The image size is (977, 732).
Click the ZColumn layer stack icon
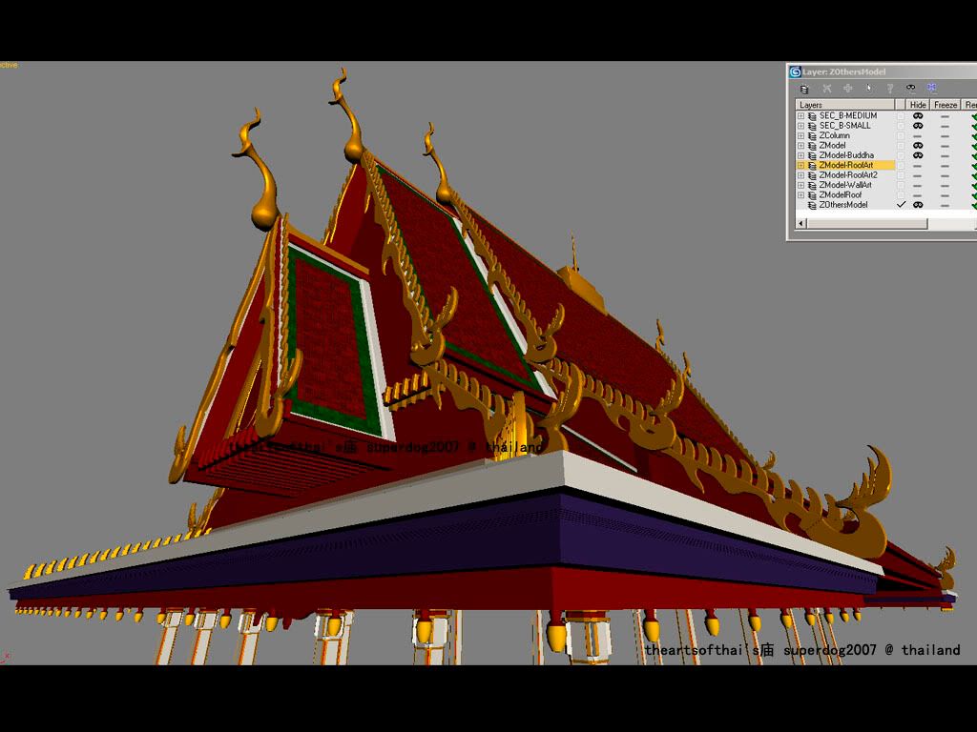(x=812, y=135)
